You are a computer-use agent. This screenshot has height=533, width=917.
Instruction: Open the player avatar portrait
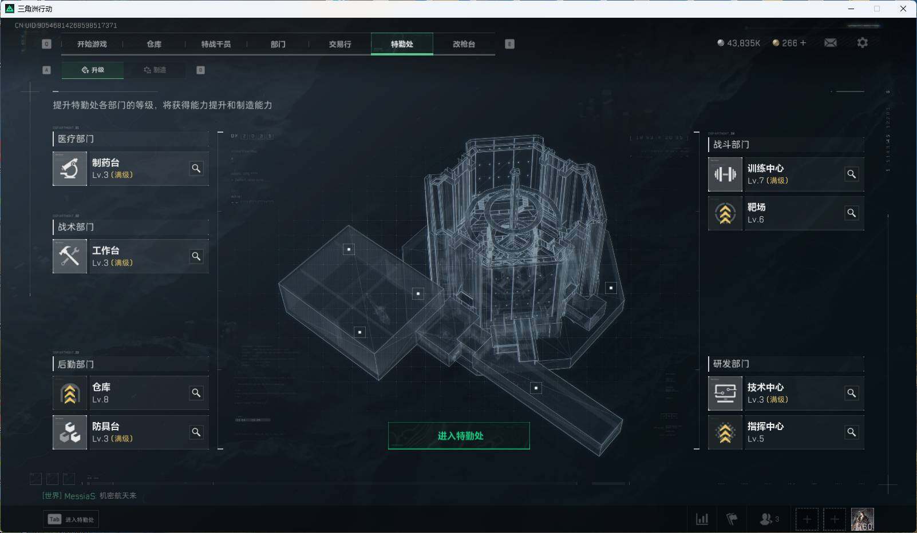[x=862, y=519]
